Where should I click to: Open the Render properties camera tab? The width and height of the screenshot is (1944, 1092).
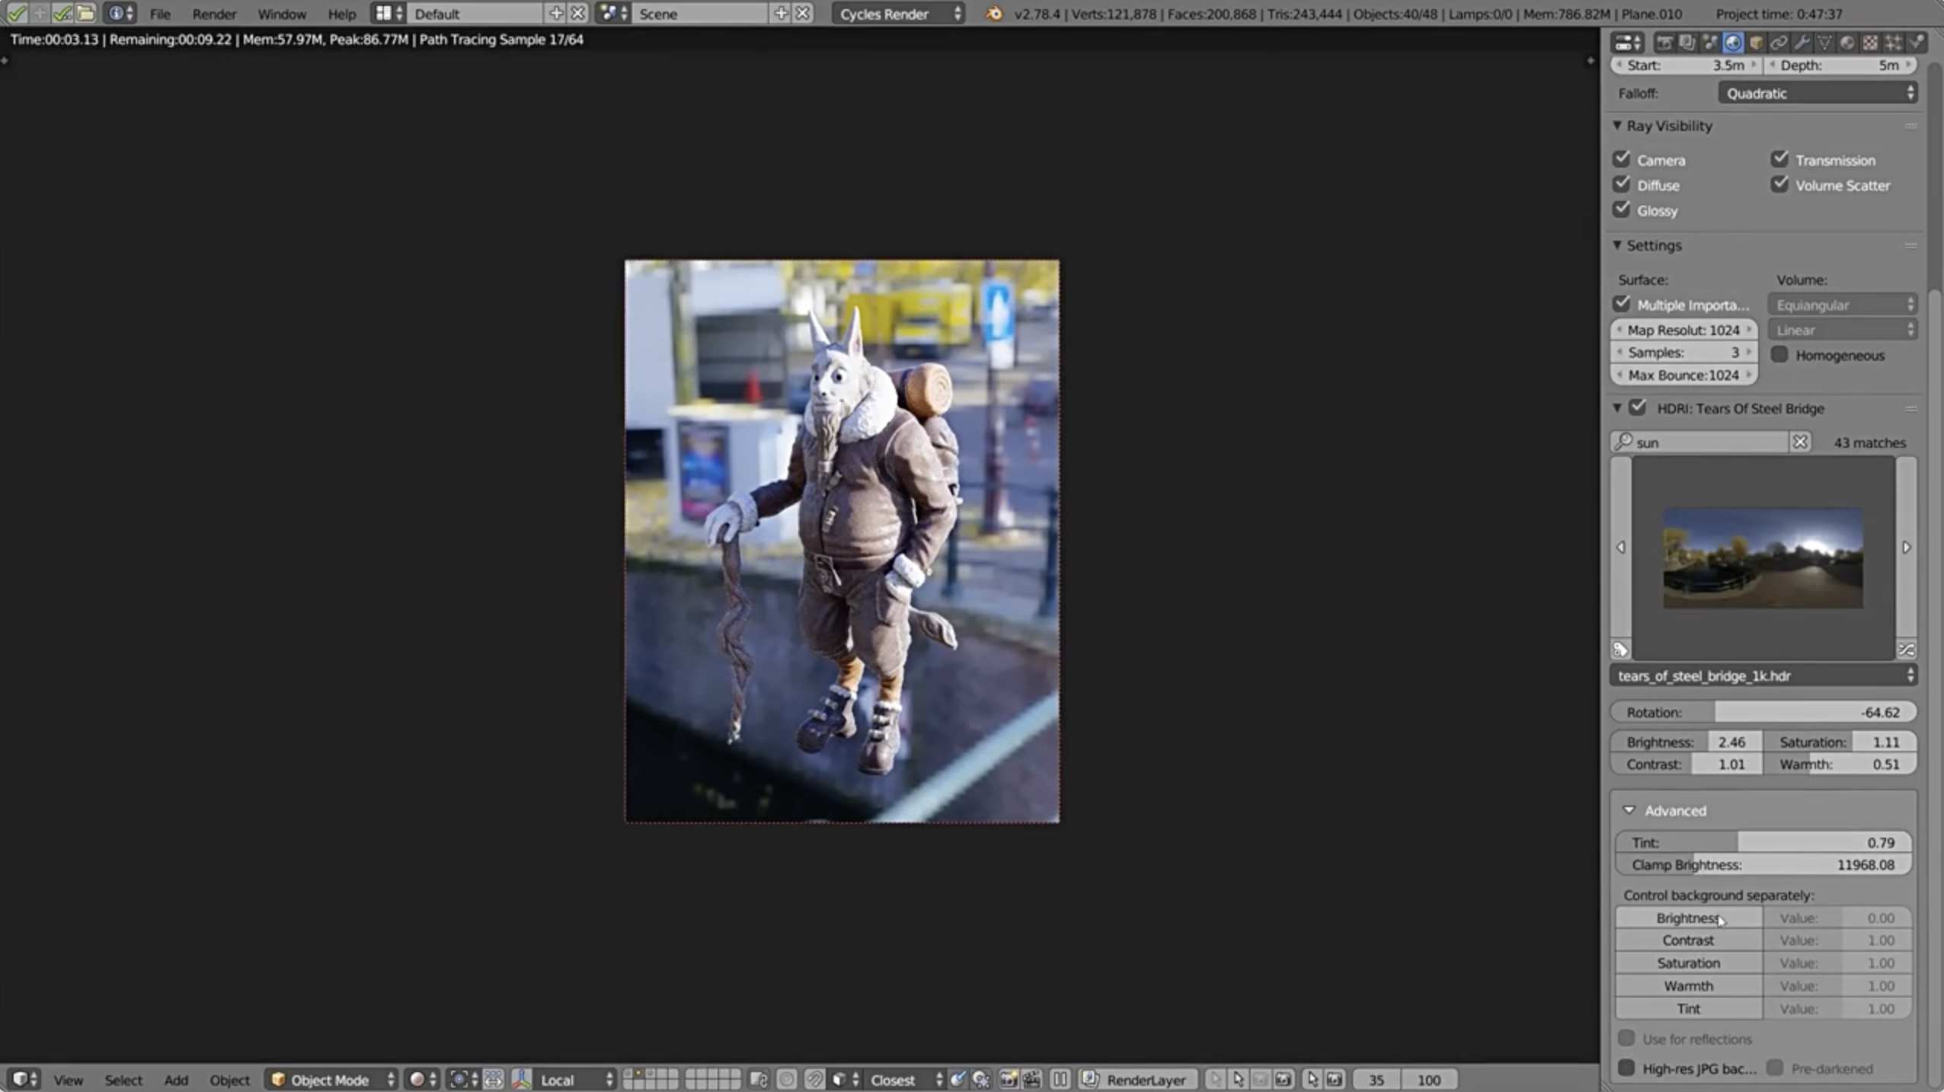pos(1664,43)
